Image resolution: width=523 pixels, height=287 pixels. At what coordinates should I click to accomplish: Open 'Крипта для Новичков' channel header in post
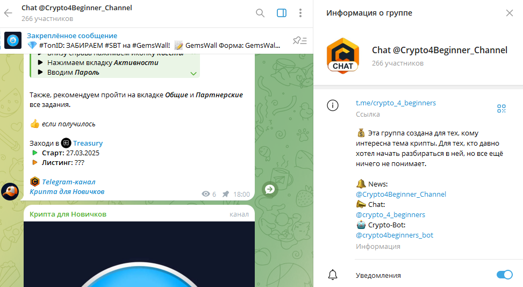68,214
